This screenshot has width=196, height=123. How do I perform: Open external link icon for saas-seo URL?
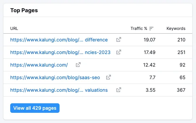click(108, 77)
